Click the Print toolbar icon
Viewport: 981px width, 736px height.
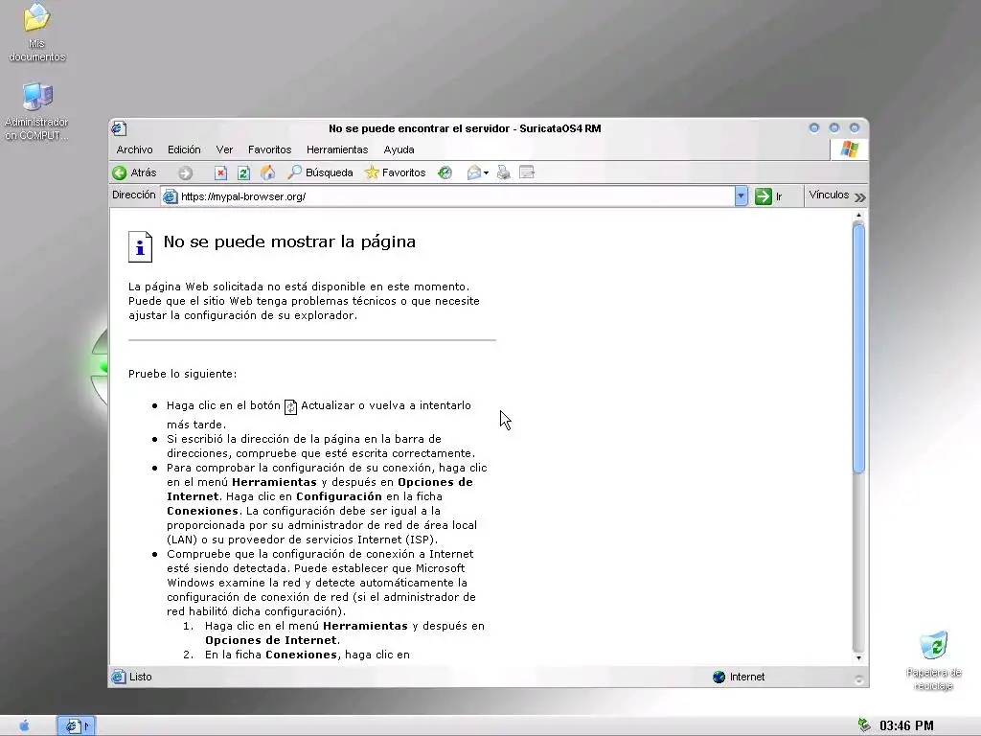(504, 172)
